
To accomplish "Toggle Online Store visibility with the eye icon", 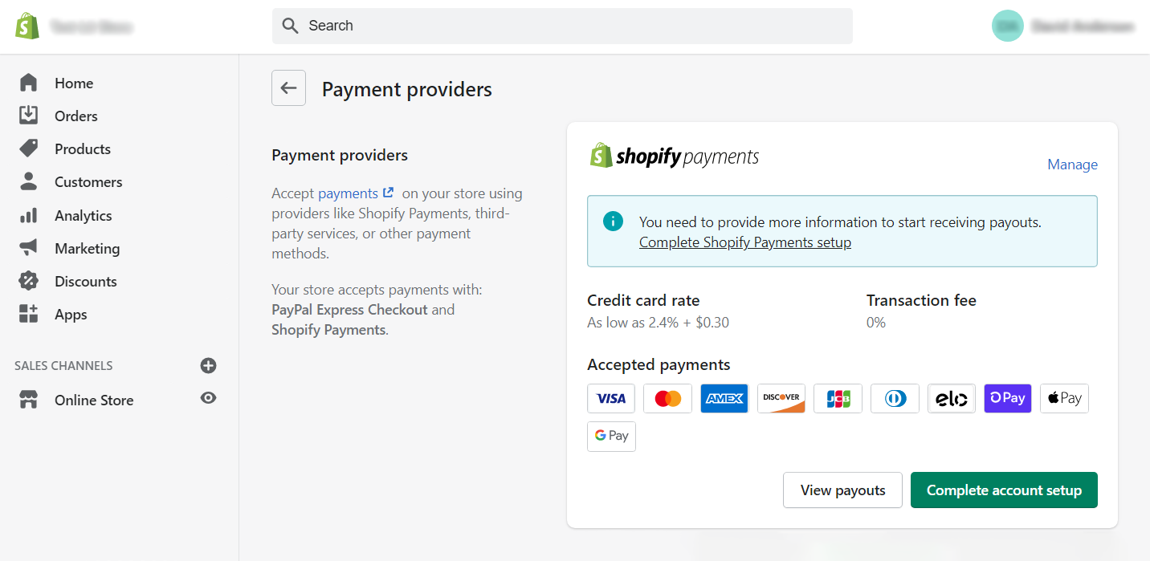I will pos(208,400).
